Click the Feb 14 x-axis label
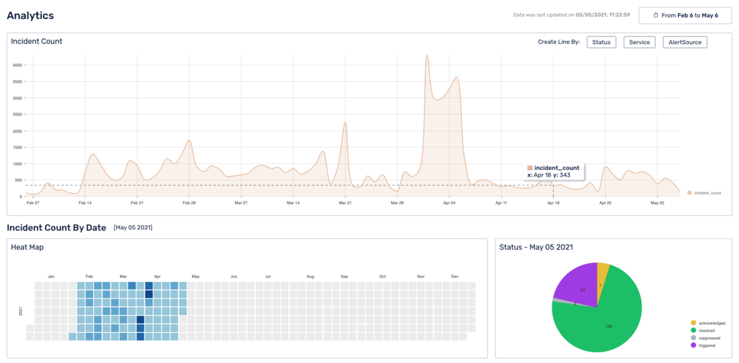The image size is (739, 363). 85,203
